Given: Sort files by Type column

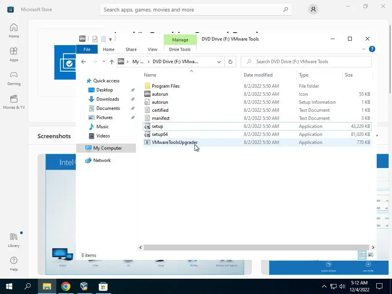Looking at the screenshot, I should click(304, 75).
